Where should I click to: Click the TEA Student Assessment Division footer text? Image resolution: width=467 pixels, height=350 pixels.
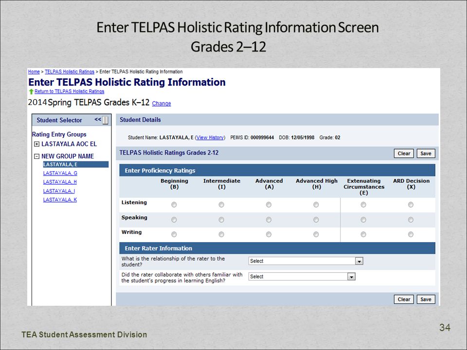(x=84, y=334)
